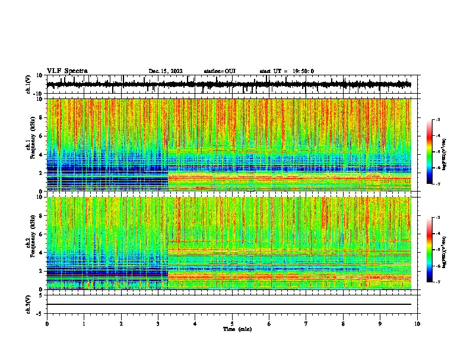Click the ch.2 PSD color scale bar

point(430,250)
